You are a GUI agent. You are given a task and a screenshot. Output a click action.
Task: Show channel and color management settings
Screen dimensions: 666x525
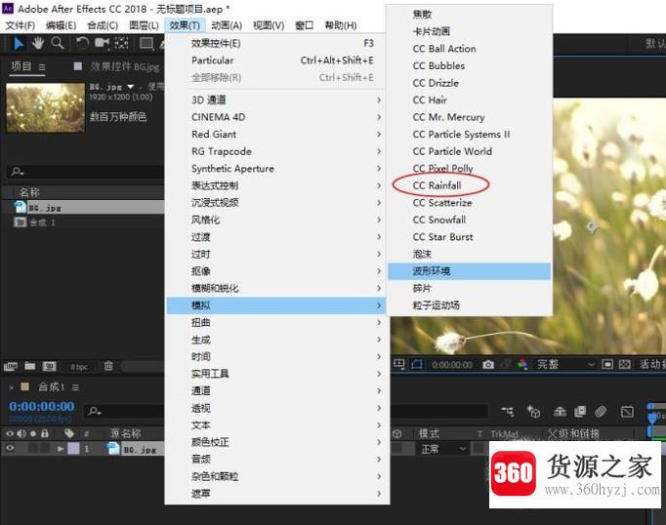tap(522, 365)
